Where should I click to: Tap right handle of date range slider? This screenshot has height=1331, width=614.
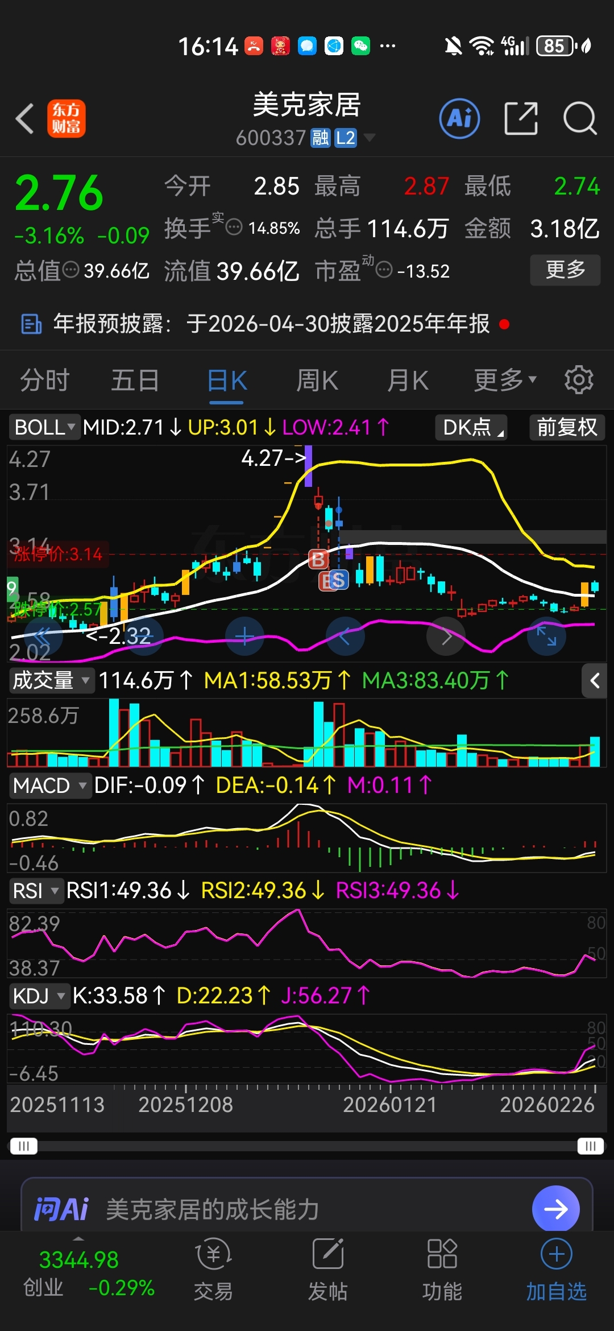pyautogui.click(x=590, y=1146)
